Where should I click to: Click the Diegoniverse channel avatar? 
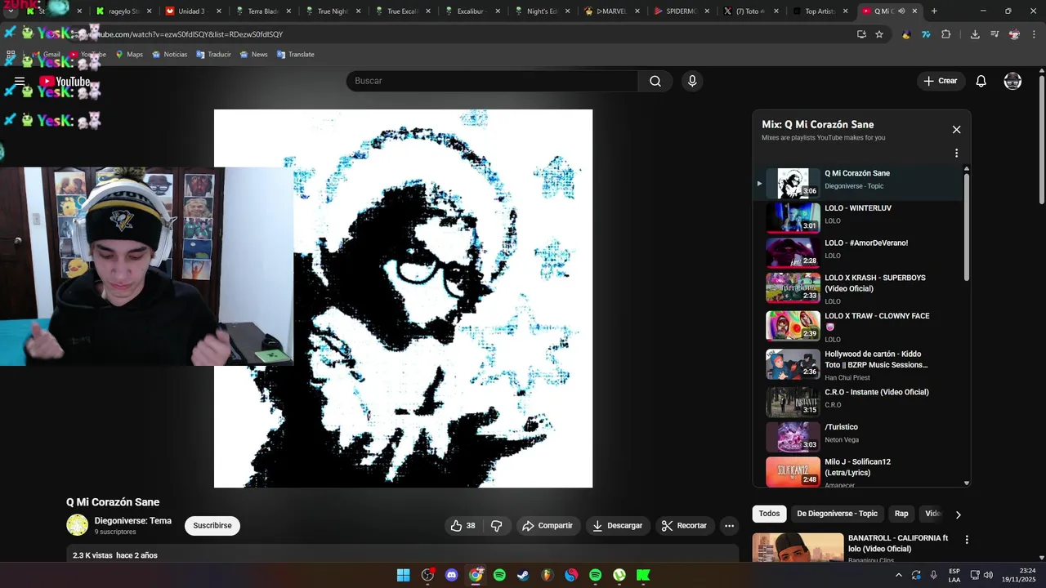pos(77,525)
